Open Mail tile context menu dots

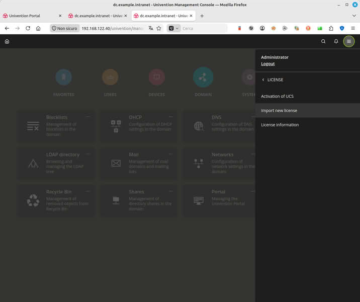(170, 154)
